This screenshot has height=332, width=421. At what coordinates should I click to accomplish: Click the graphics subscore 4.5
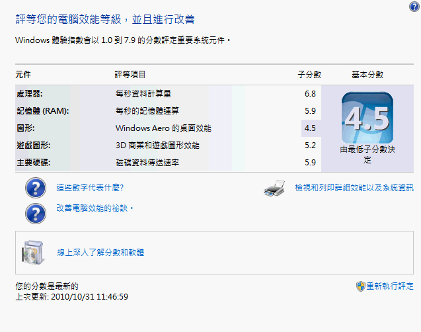pos(310,128)
